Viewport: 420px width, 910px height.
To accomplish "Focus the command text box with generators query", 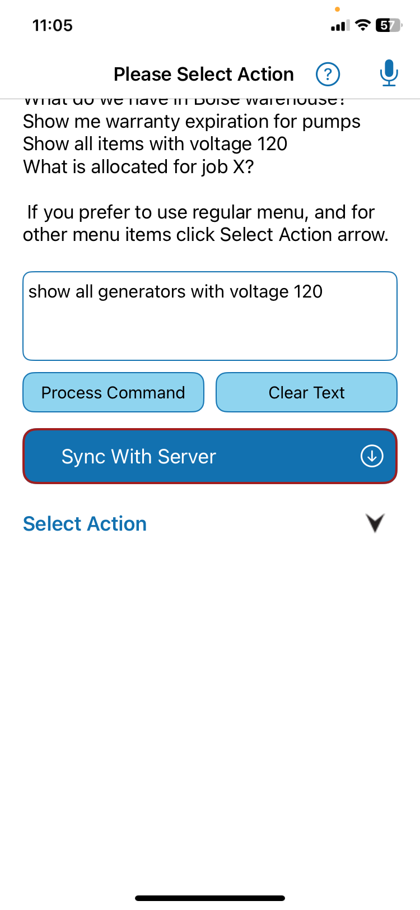I will tap(210, 316).
